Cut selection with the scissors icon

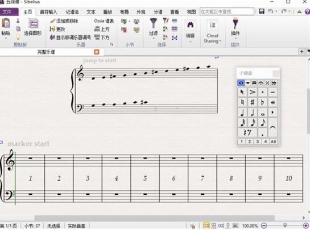18,21
